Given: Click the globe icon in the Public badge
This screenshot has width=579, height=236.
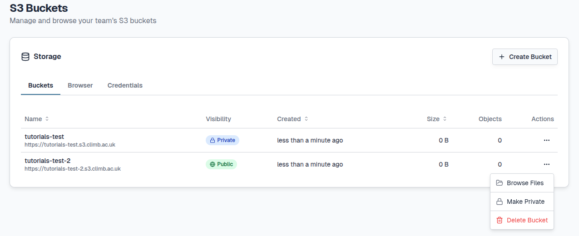Looking at the screenshot, I should pos(212,164).
